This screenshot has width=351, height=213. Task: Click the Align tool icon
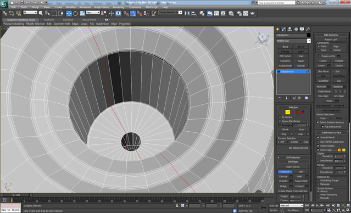pyautogui.click(x=194, y=13)
